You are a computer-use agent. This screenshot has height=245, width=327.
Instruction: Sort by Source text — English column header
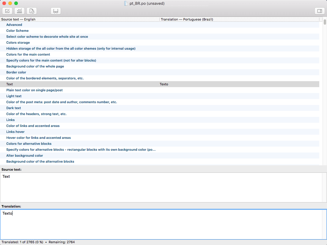[x=80, y=19]
